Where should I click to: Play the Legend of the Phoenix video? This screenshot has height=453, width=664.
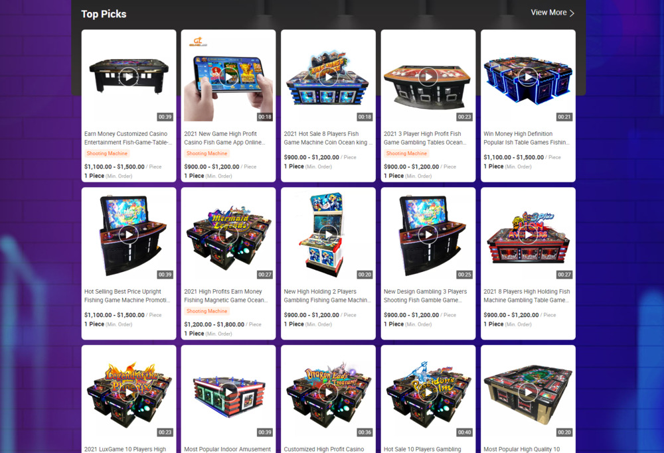pyautogui.click(x=128, y=393)
